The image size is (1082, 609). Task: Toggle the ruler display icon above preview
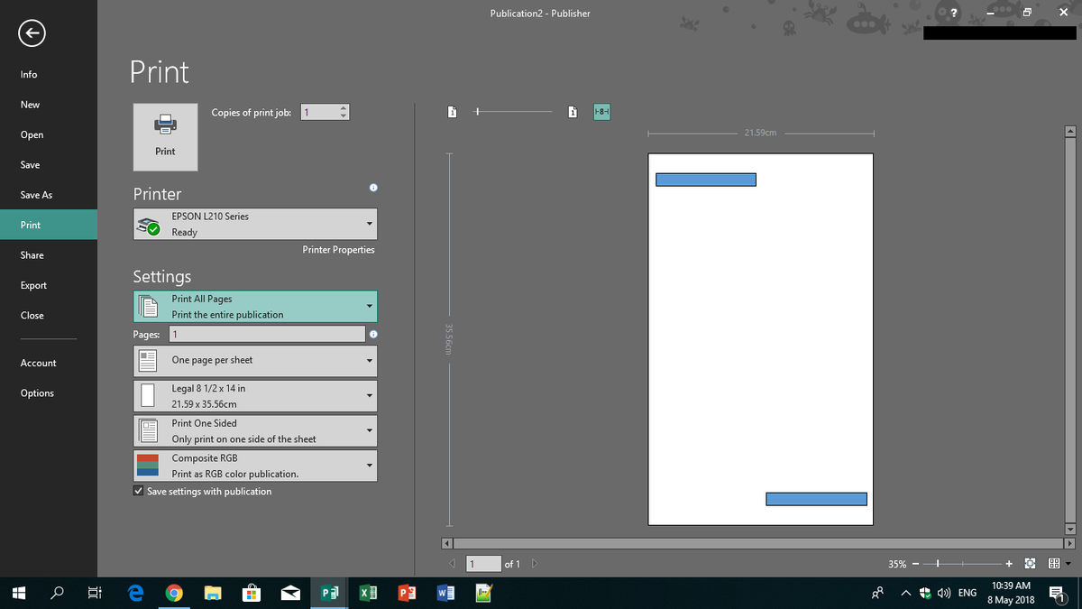click(x=603, y=112)
